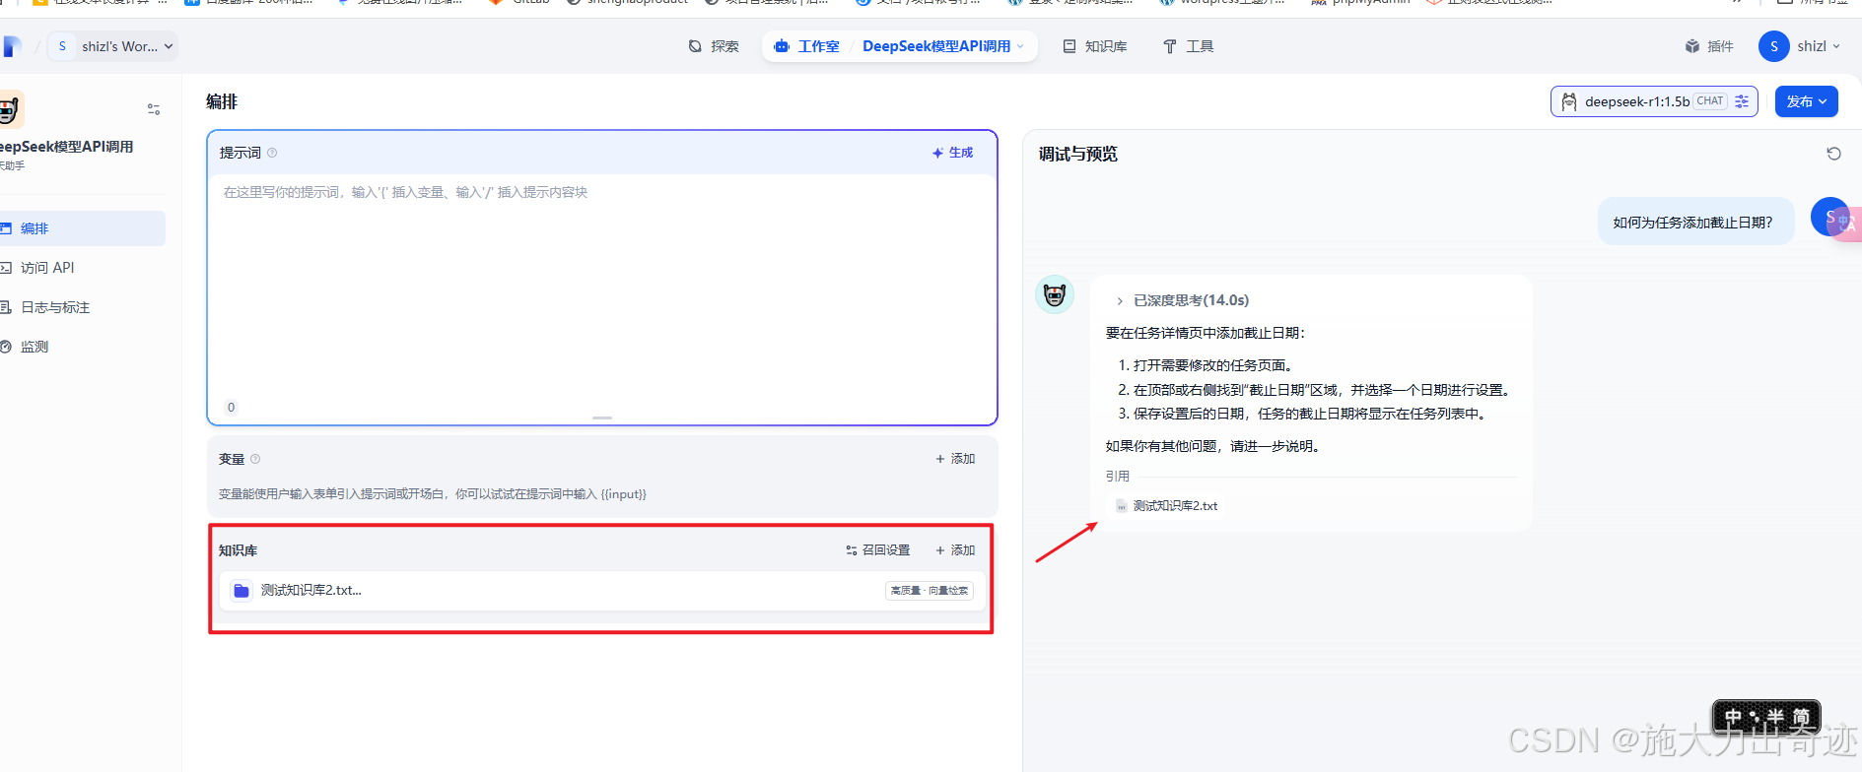Click the 编排 heading
The image size is (1862, 772).
222,101
